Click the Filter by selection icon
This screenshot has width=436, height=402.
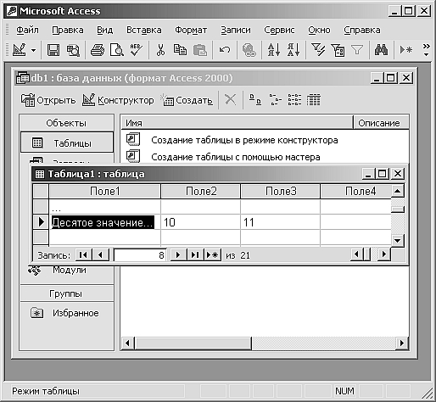pyautogui.click(x=318, y=50)
